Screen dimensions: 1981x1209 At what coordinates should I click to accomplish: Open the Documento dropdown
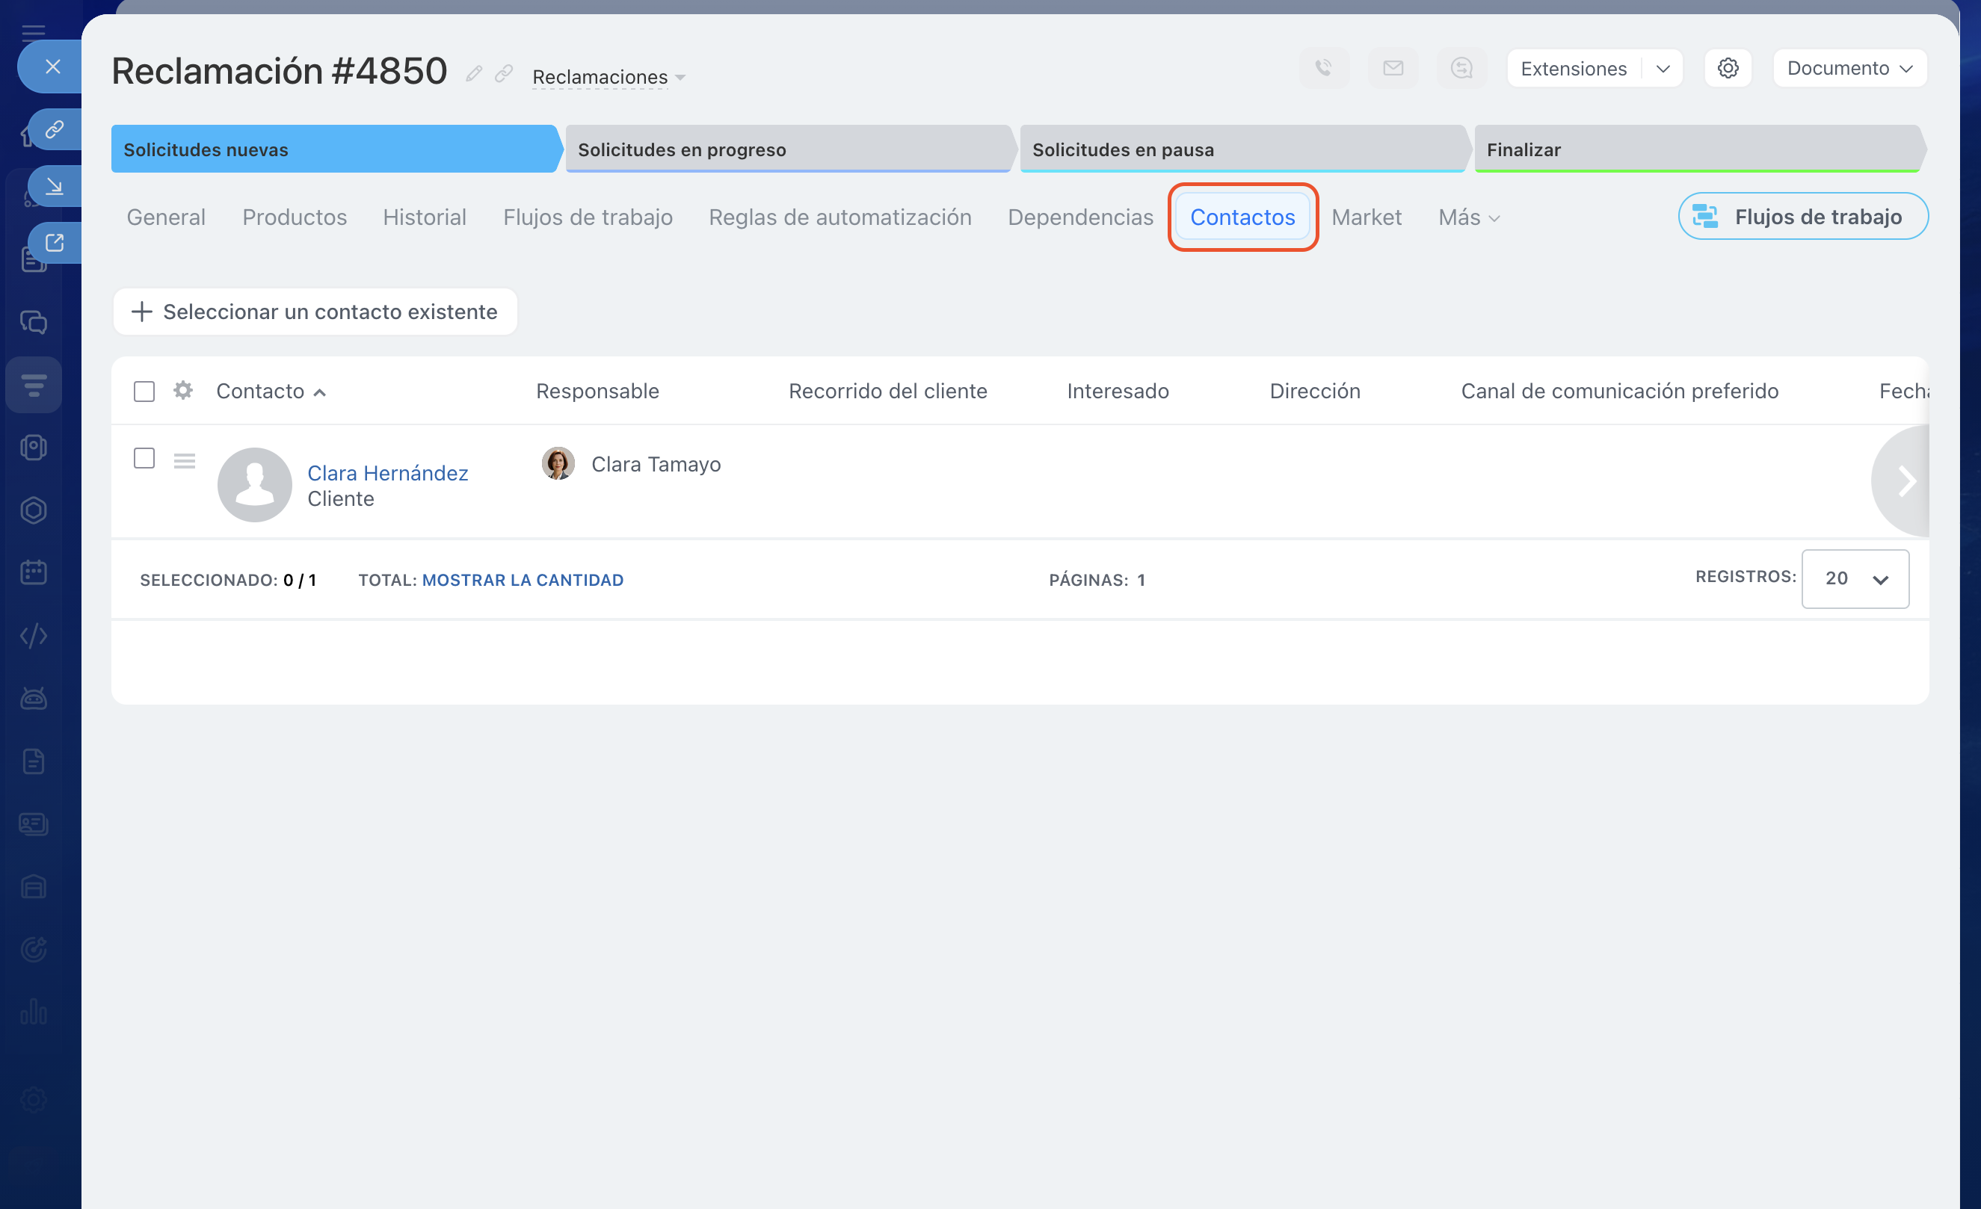click(x=1849, y=68)
